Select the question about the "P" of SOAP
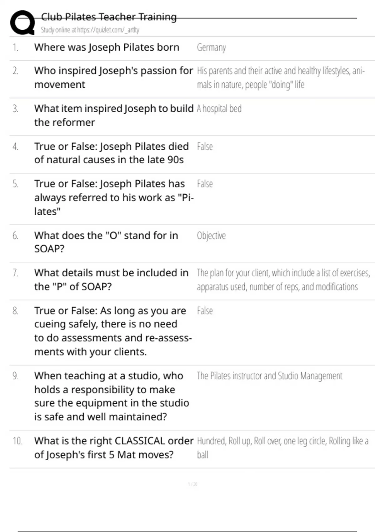This screenshot has height=532, width=375. click(111, 279)
